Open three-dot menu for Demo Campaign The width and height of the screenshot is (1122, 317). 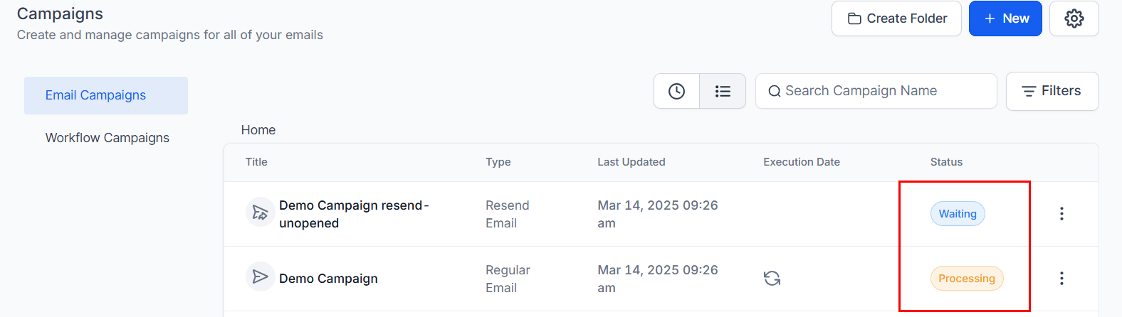[x=1061, y=278]
